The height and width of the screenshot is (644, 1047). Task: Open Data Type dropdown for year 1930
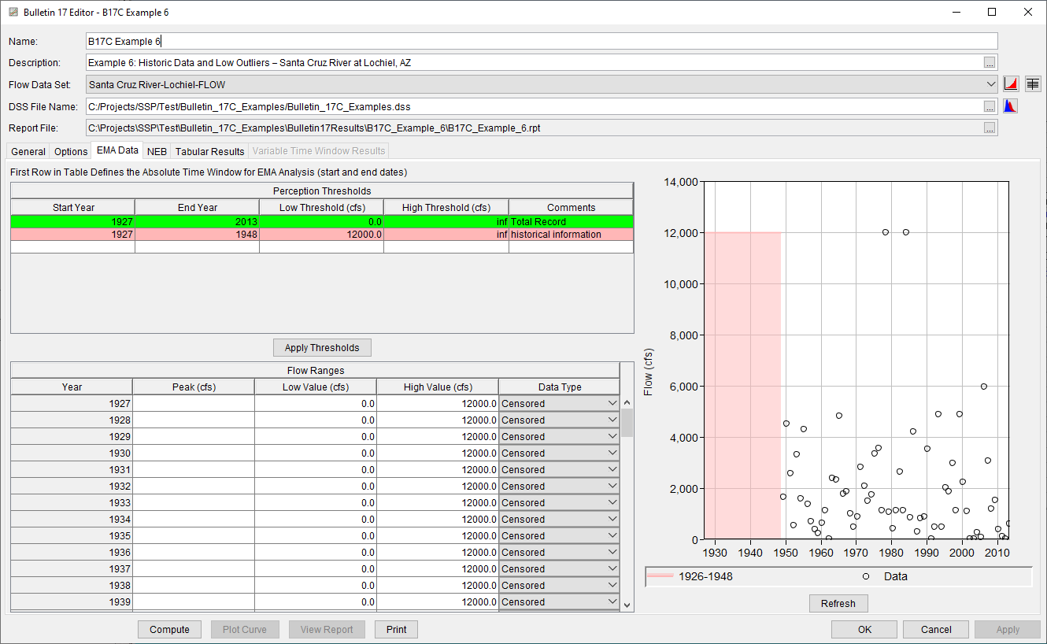pos(612,453)
